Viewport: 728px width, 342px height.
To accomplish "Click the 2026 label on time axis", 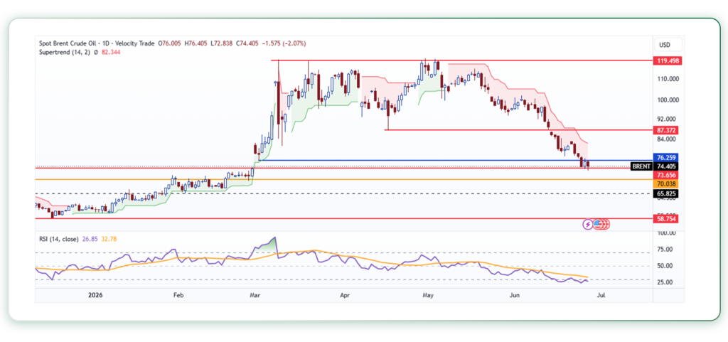I will point(95,294).
